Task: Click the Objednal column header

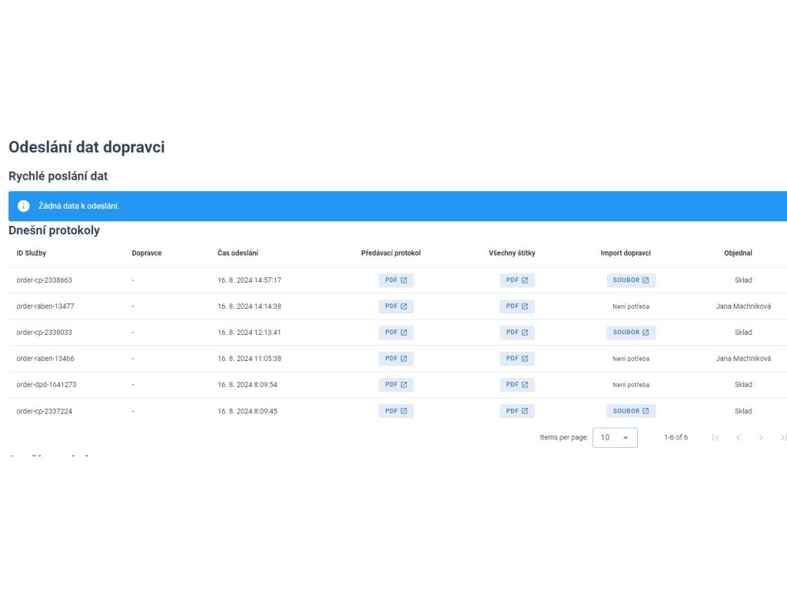Action: [x=739, y=253]
